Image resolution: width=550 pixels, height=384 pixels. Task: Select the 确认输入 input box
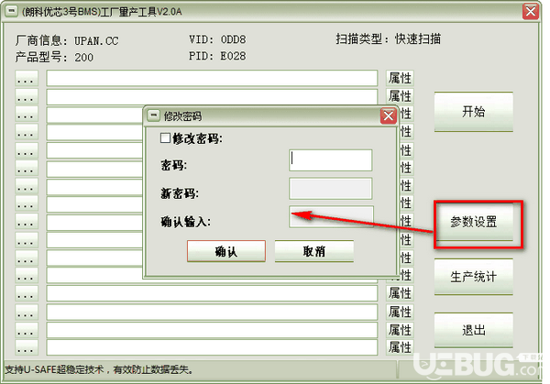coord(331,216)
